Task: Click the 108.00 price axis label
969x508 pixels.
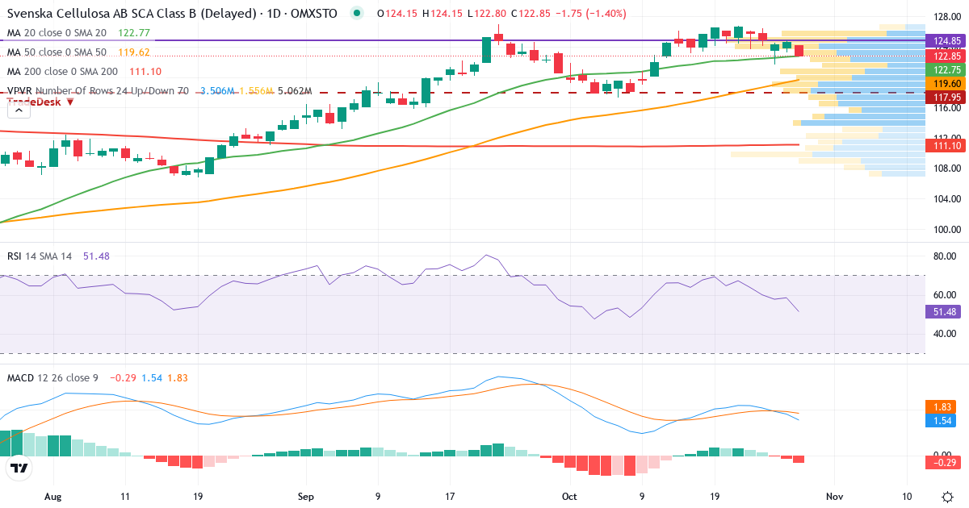Action: [x=946, y=169]
